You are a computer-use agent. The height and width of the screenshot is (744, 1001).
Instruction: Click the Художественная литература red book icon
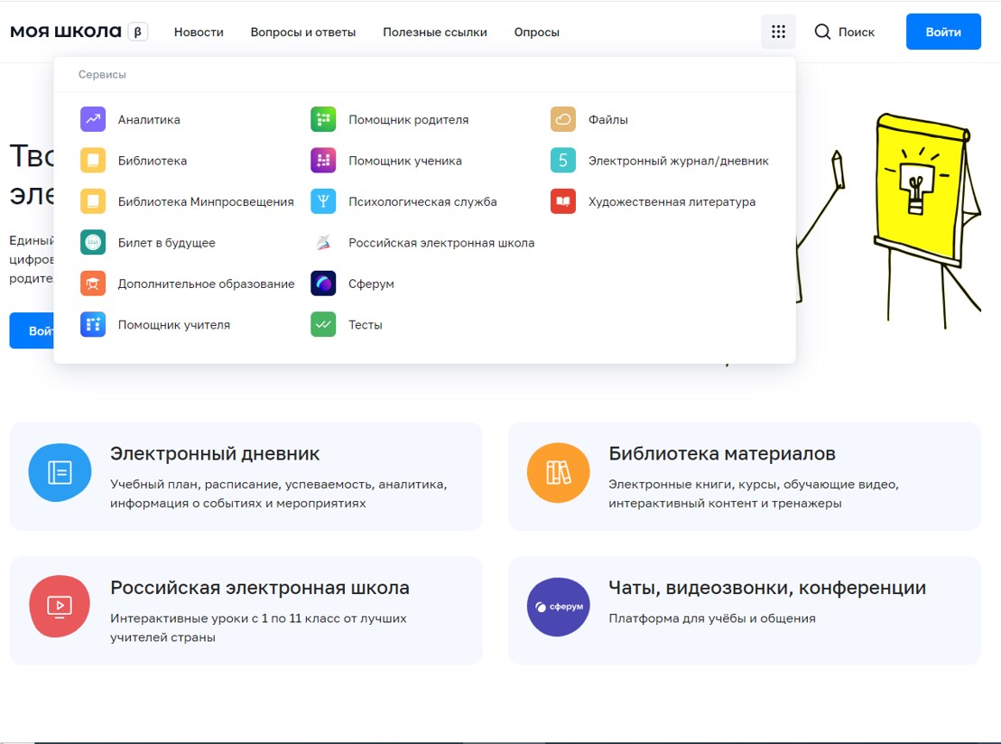tap(563, 202)
